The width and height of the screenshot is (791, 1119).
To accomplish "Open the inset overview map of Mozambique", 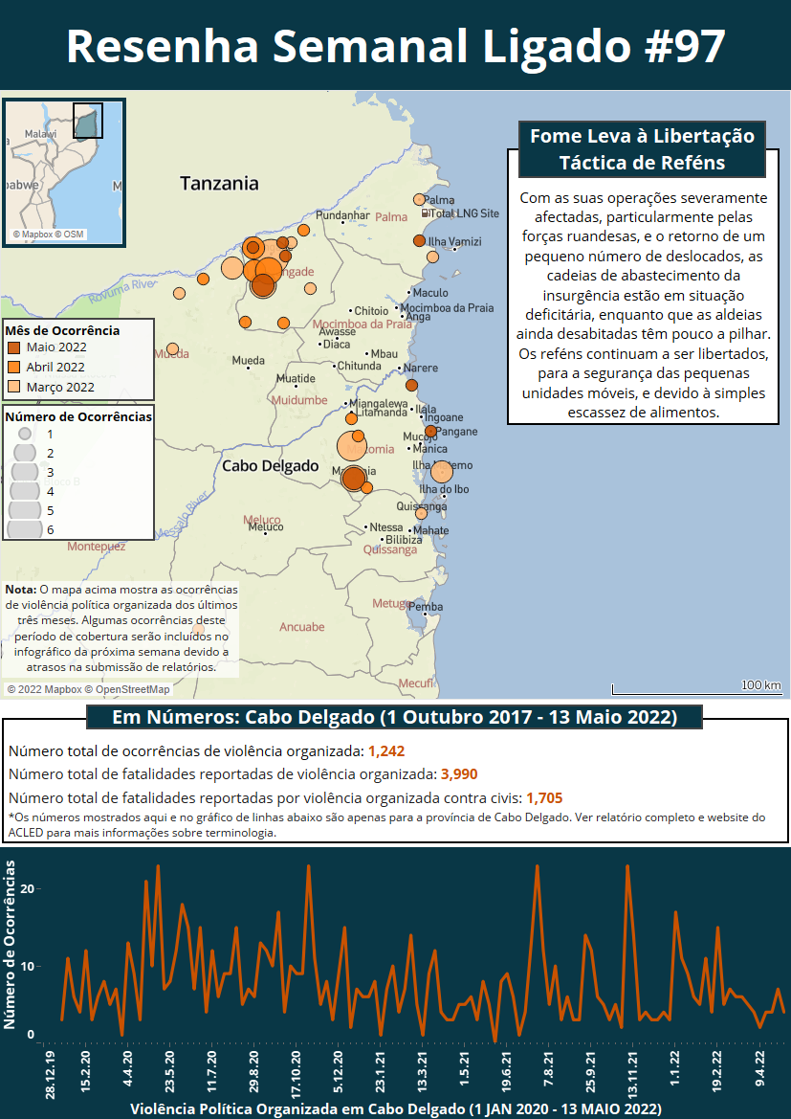I will point(63,169).
